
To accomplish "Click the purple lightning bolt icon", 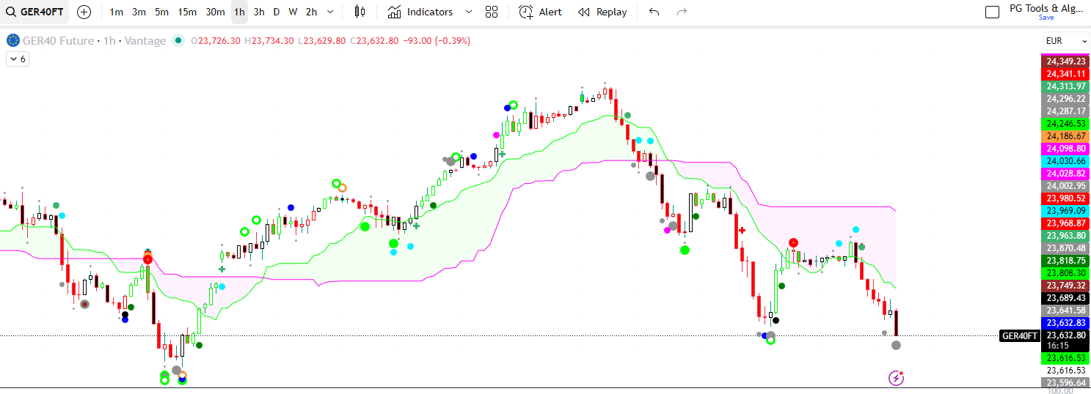I will coord(896,378).
